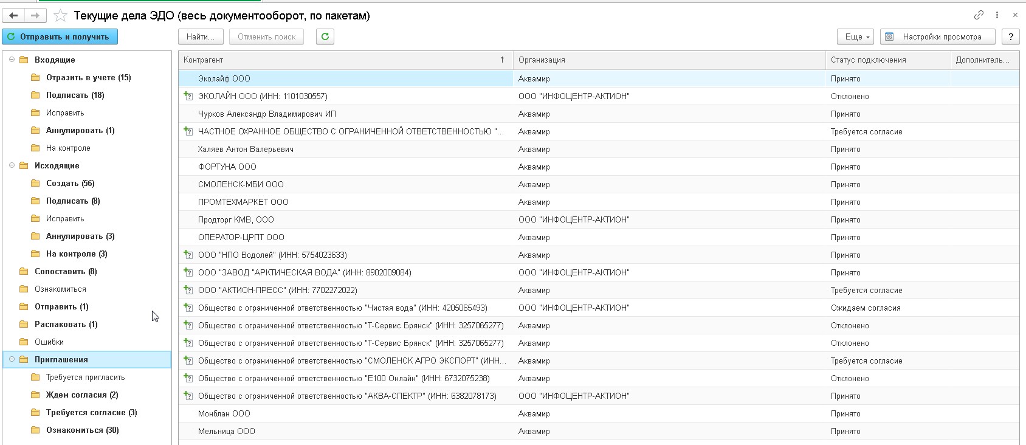Select ЧАСТНОЕ ОХРАННОЕ ОБЩЕСТВО row
This screenshot has height=445, width=1026.
pos(599,131)
